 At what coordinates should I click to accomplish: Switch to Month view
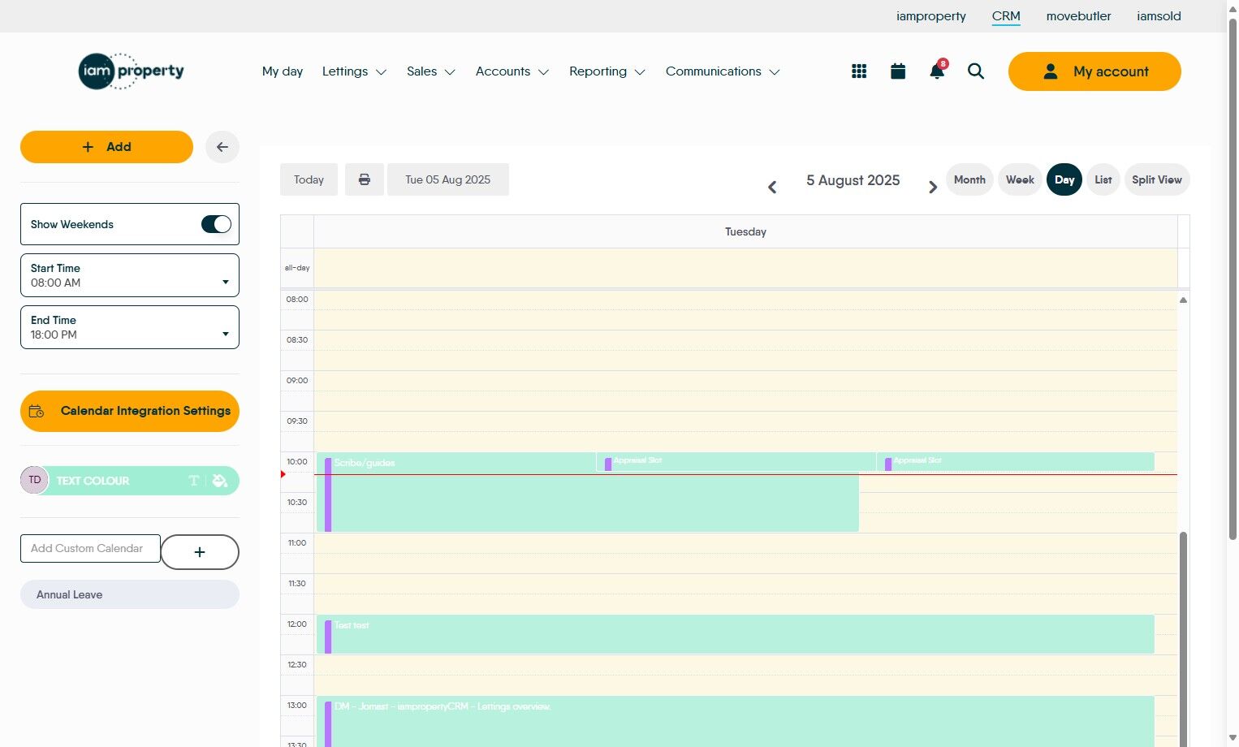point(969,179)
